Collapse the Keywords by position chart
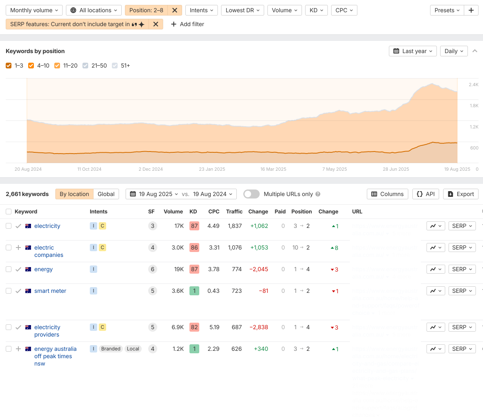The image size is (483, 417). click(x=475, y=51)
